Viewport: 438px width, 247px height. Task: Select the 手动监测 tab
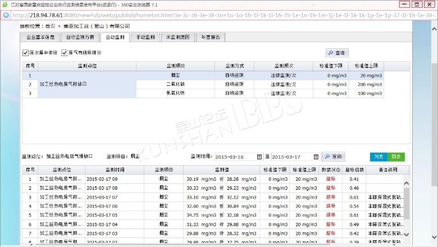145,38
